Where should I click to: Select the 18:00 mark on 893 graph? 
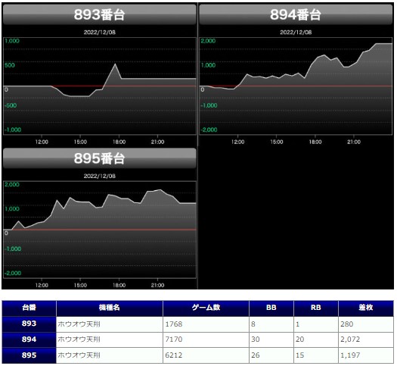[119, 142]
